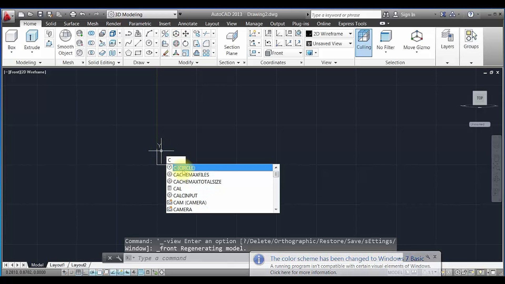Click the Save icon in quick access toolbar
Viewport: 505px width, 284px height.
tap(40, 14)
